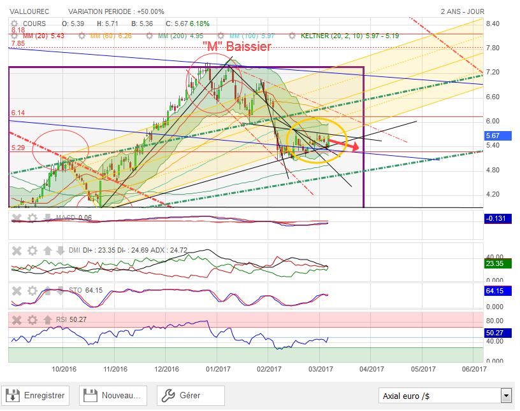
Task: Click the 01/2017 date axis label
Action: [x=218, y=369]
